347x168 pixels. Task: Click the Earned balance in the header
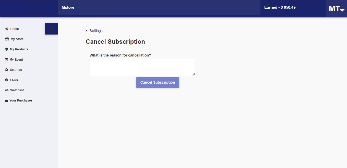pos(280,7)
